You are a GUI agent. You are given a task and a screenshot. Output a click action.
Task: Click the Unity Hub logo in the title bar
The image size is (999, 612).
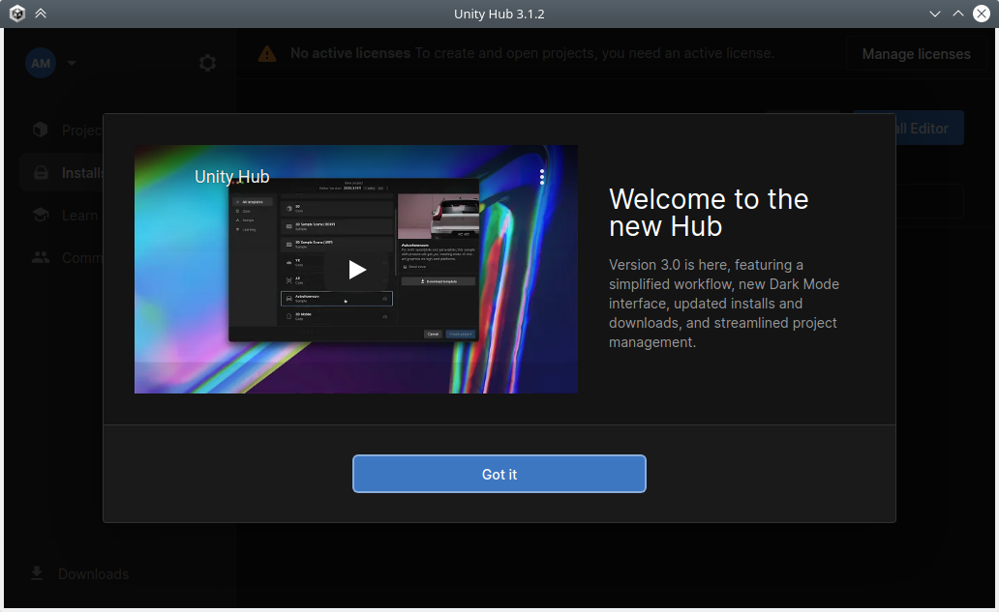[x=15, y=14]
